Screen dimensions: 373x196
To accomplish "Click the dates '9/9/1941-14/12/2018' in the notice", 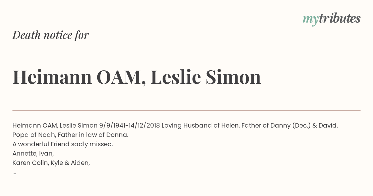I will 130,126.
